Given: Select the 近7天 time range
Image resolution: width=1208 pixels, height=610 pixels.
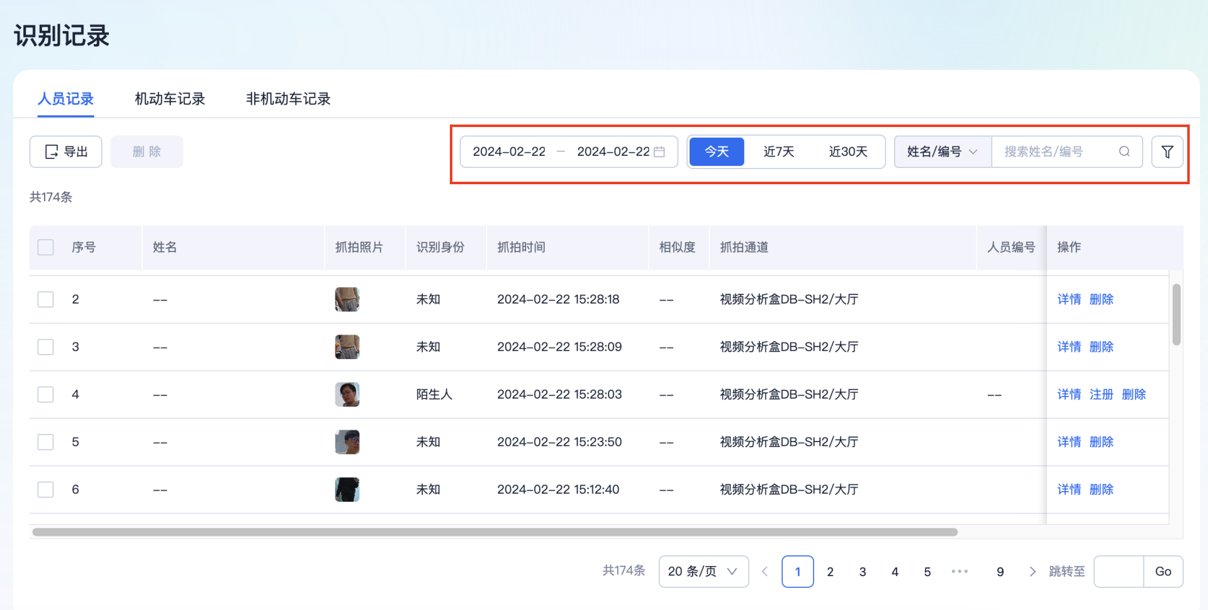Looking at the screenshot, I should pyautogui.click(x=779, y=152).
